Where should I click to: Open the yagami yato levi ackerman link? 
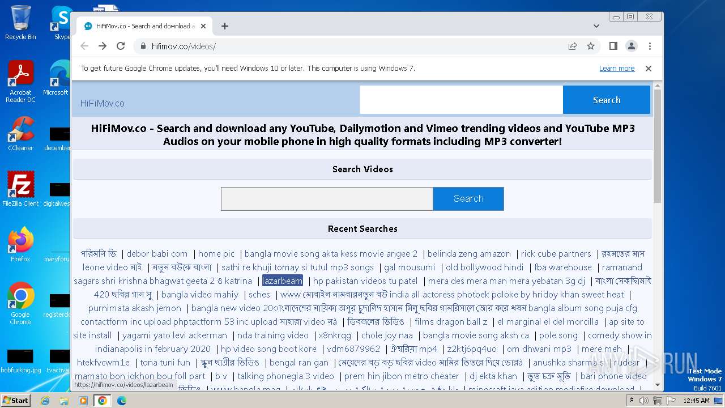[174, 335]
